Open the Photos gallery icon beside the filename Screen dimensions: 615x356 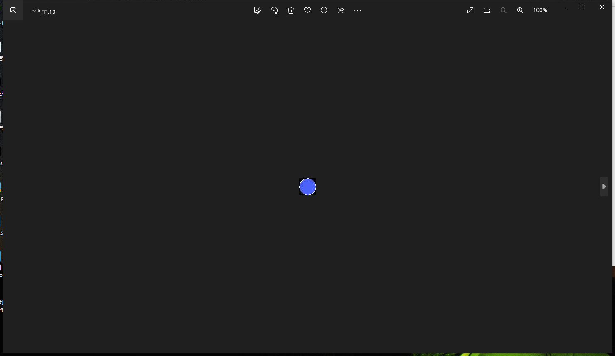13,10
